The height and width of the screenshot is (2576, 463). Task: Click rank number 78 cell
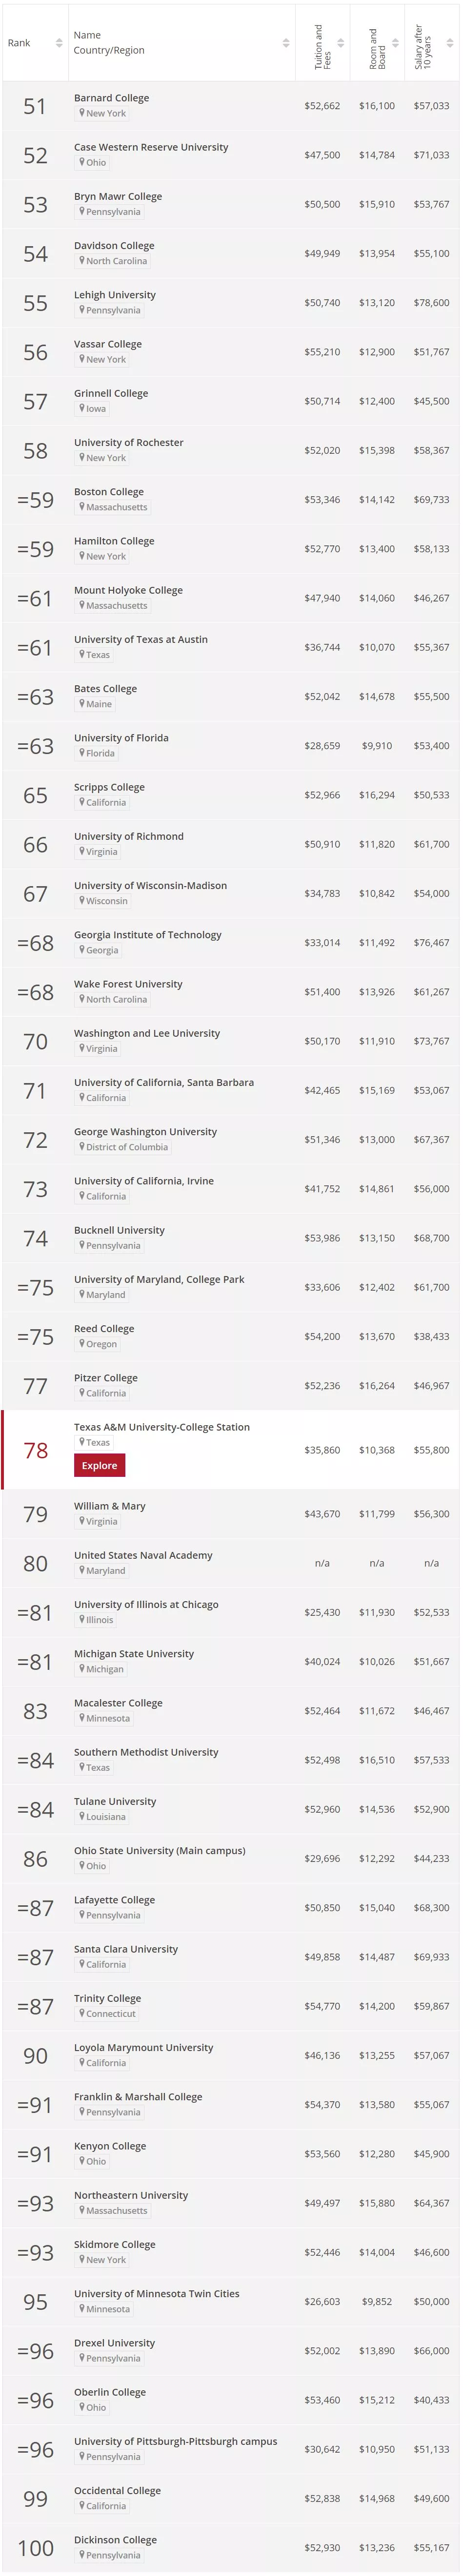point(35,1450)
